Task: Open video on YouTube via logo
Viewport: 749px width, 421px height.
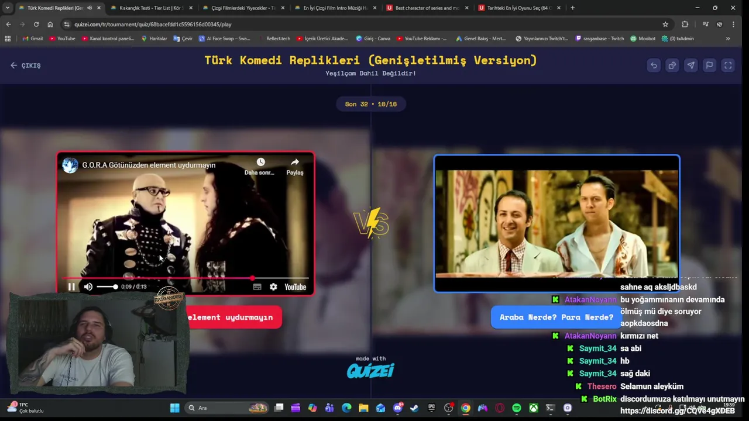Action: click(x=296, y=287)
